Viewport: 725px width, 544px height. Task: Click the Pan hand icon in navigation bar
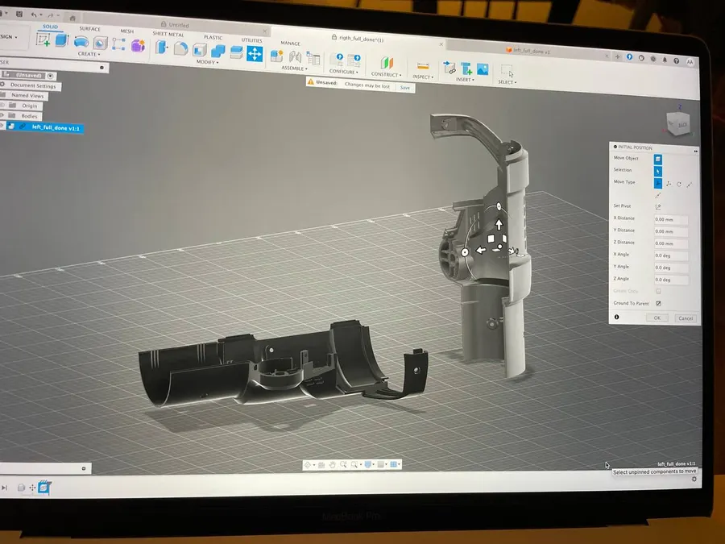(x=332, y=464)
